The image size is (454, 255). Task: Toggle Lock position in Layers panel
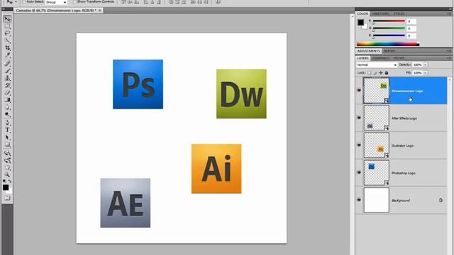381,73
